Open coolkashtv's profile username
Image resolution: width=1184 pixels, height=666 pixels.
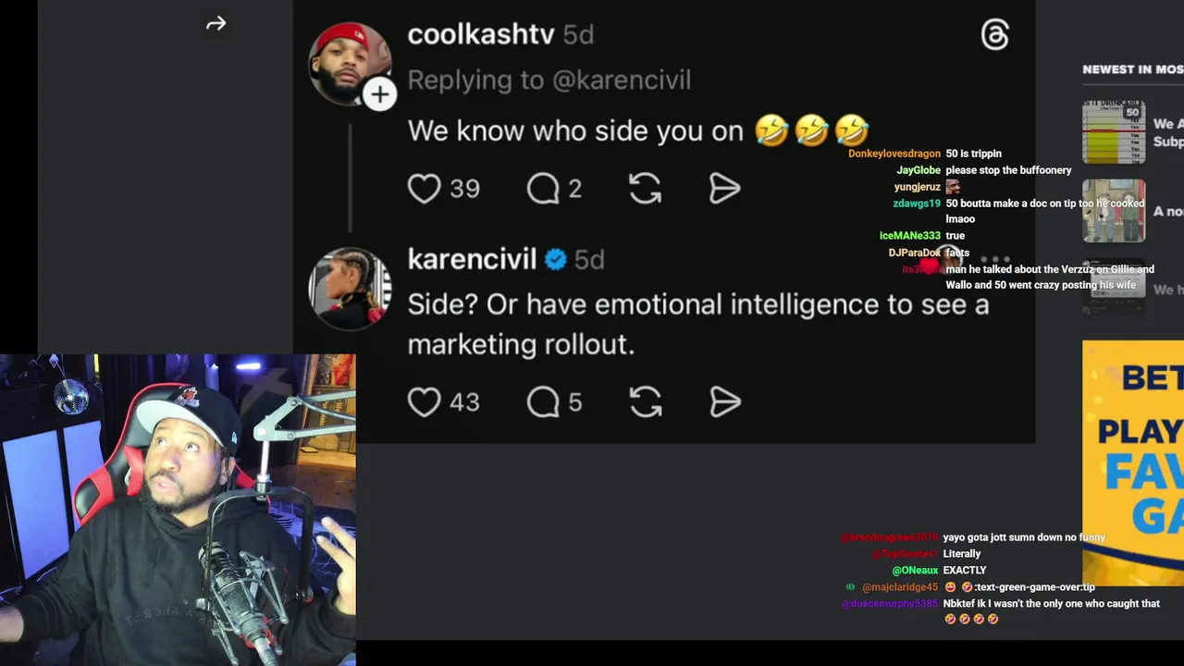(x=481, y=35)
